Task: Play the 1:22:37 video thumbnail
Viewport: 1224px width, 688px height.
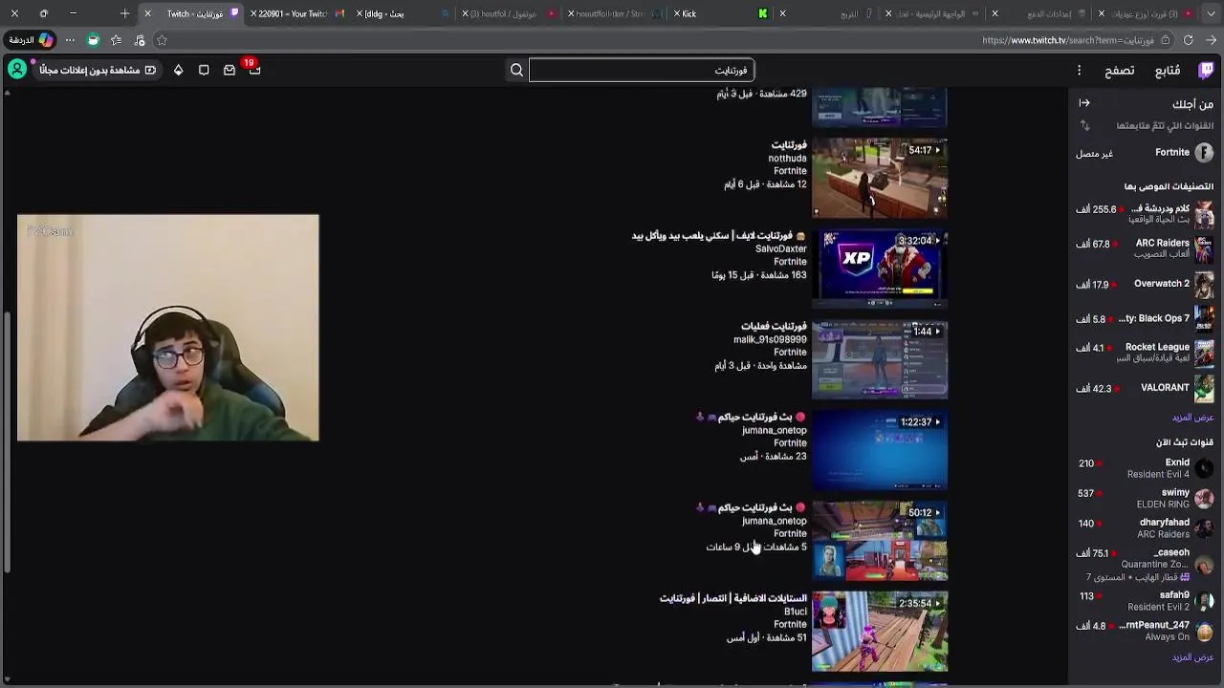Action: pos(880,451)
